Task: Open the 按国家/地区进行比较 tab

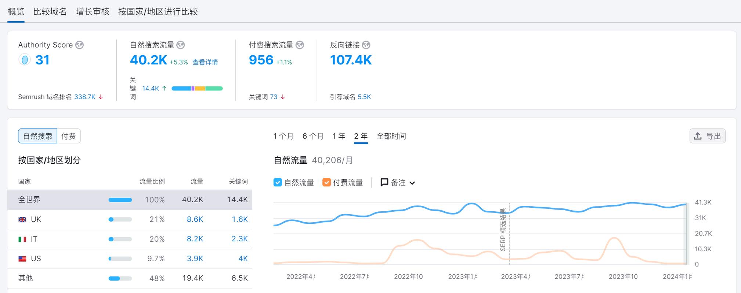Action: pyautogui.click(x=158, y=12)
